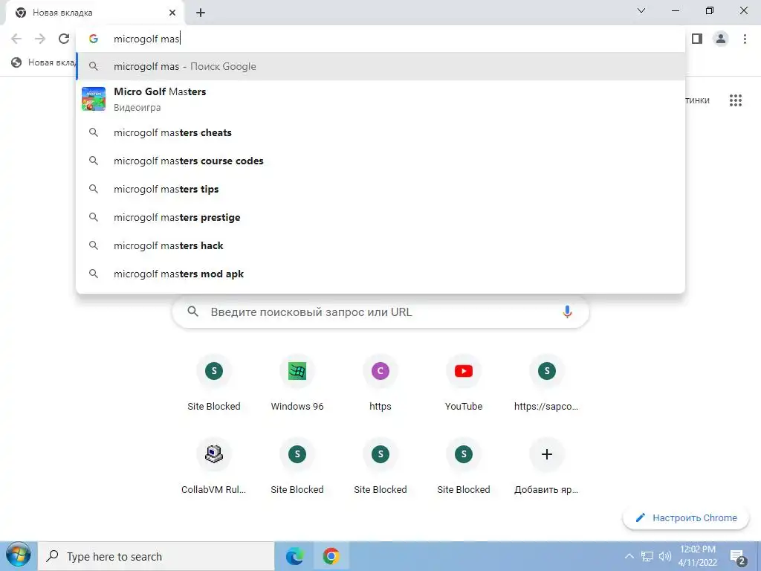Open the search tabs dropdown arrow
The height and width of the screenshot is (571, 761).
[x=641, y=10]
